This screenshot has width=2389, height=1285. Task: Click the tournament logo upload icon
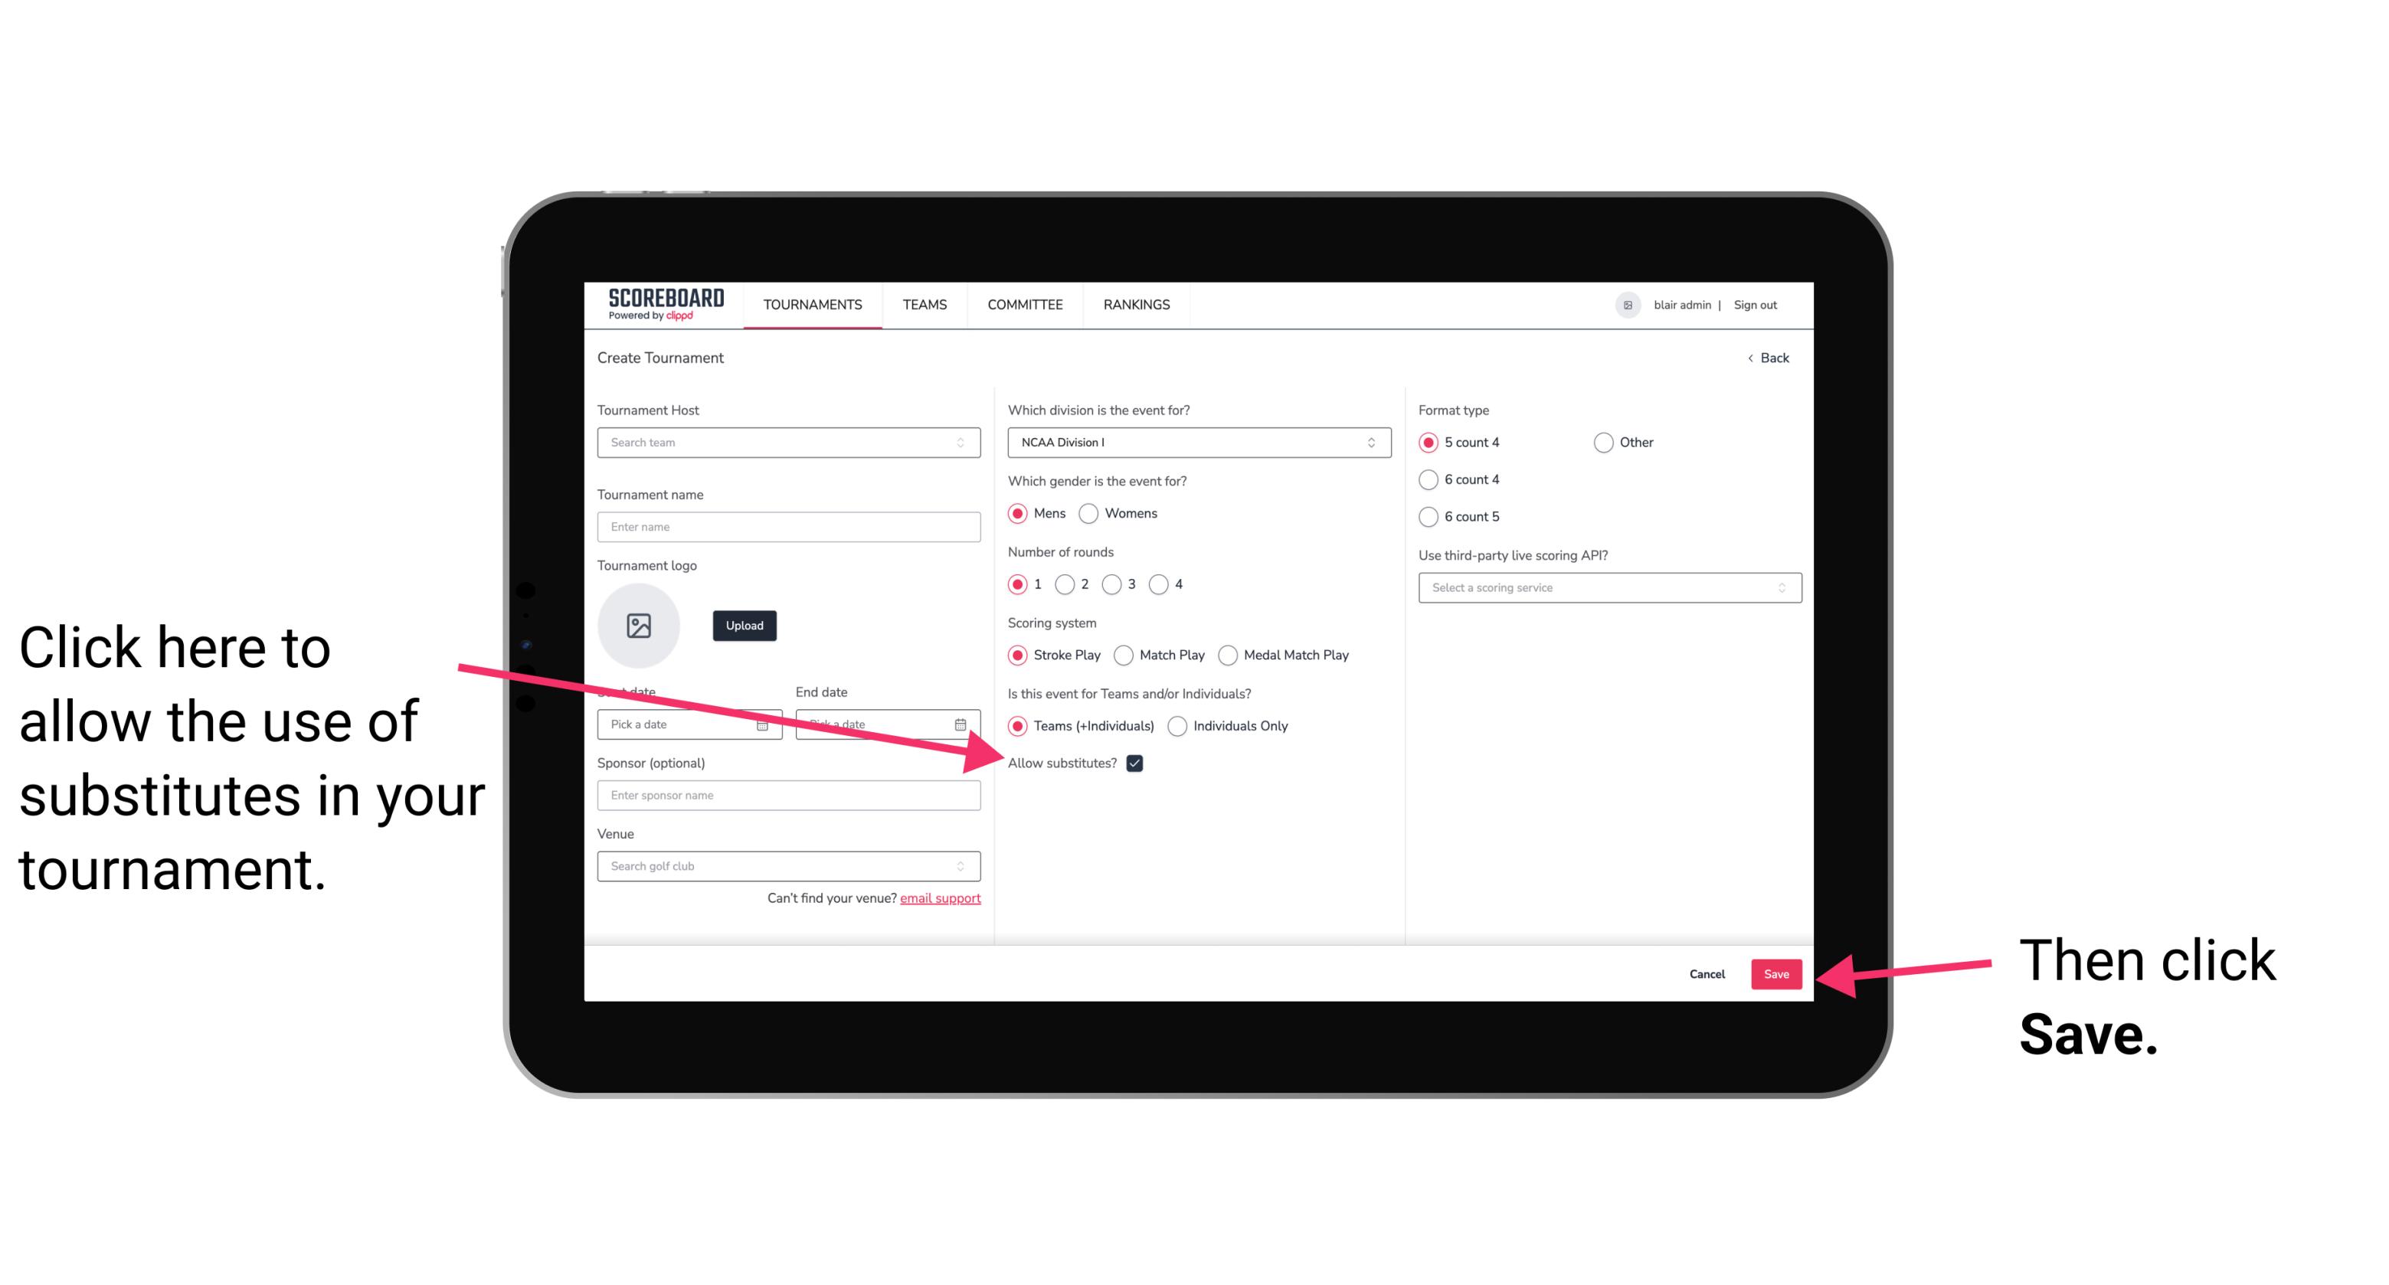click(639, 623)
